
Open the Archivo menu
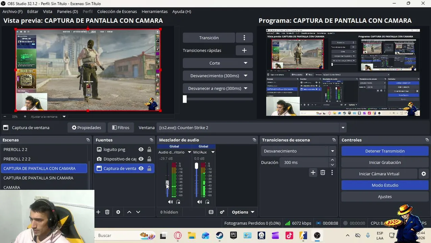[x=13, y=11]
